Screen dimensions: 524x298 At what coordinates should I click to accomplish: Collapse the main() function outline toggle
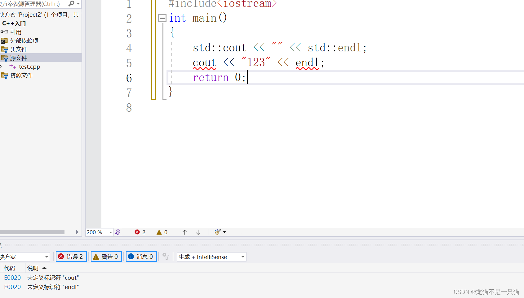162,18
